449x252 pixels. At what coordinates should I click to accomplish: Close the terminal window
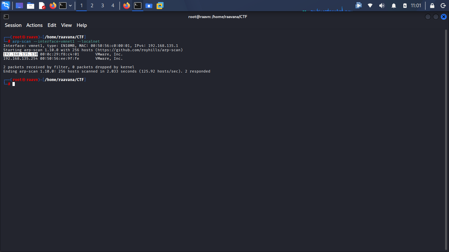pyautogui.click(x=444, y=17)
